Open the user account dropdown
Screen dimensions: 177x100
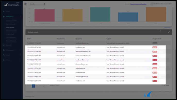coord(163,4)
